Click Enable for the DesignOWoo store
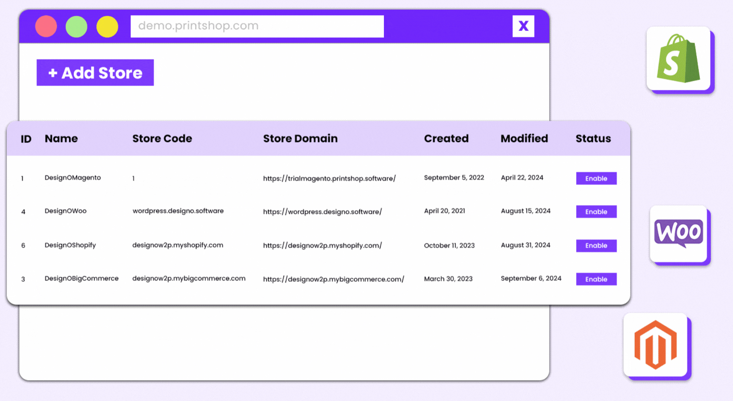Screen dimensions: 733x401 click(596, 212)
